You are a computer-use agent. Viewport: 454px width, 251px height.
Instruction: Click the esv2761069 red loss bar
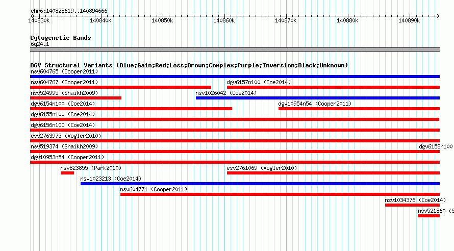click(x=333, y=173)
